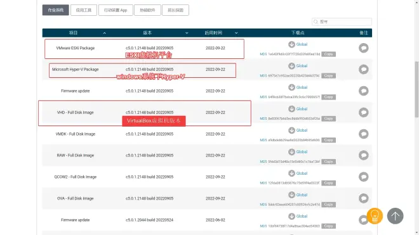419x235 pixels.
Task: Download RAW - Full Disk Image via icon
Action: tap(291, 152)
